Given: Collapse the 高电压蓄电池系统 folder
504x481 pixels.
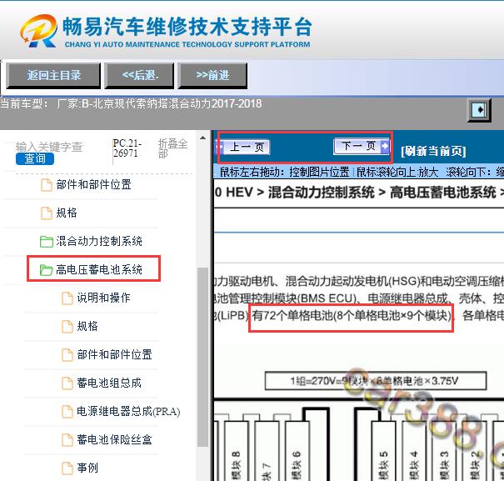Looking at the screenshot, I should click(99, 269).
